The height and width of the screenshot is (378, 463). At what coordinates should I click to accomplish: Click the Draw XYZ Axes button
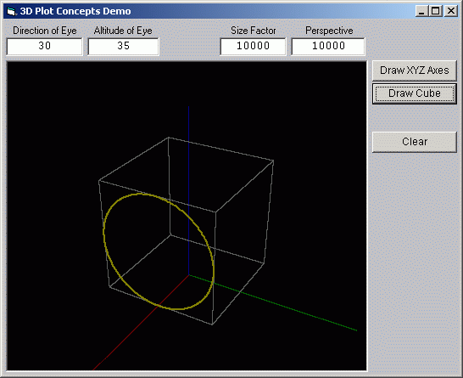pos(415,71)
